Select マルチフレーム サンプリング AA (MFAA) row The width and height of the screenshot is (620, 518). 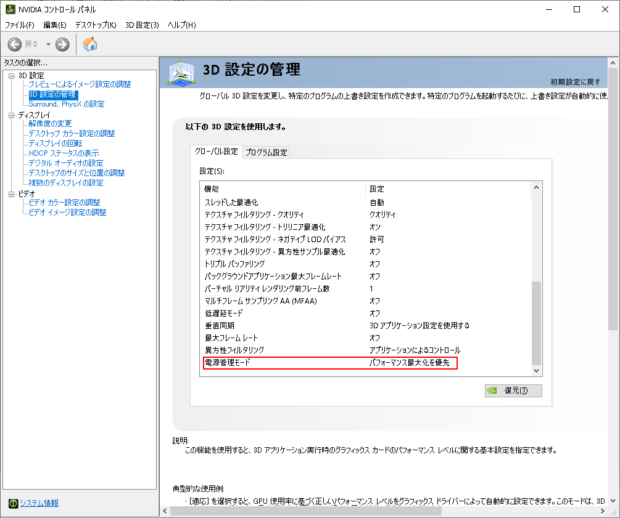(366, 301)
